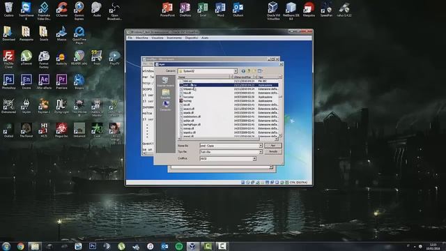Open the Format Factory desktop shortcut

click(44, 59)
